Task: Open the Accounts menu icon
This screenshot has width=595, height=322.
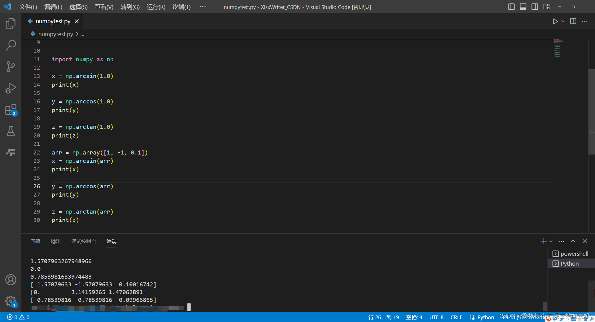Action: [x=11, y=280]
